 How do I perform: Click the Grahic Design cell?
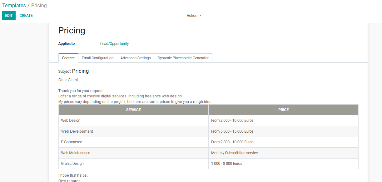pyautogui.click(x=72, y=164)
